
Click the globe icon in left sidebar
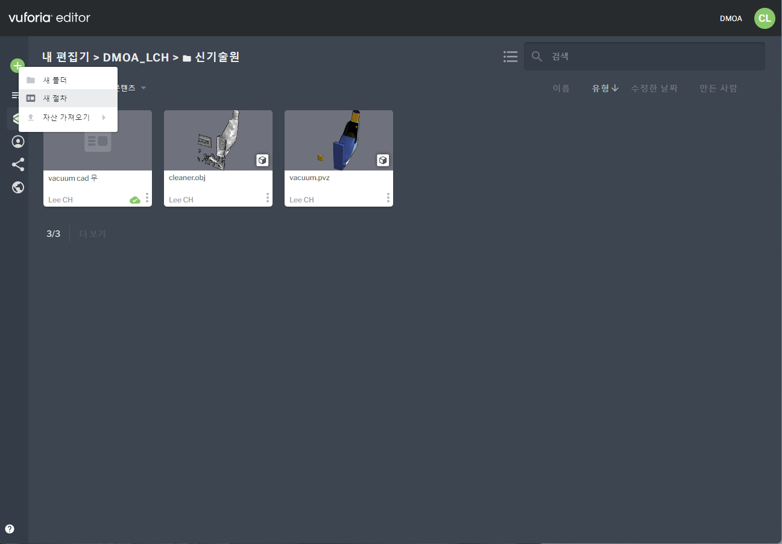pos(18,187)
